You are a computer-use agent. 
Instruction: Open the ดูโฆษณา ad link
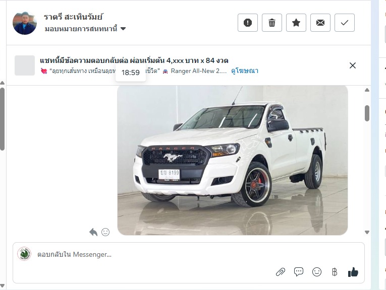tap(245, 71)
